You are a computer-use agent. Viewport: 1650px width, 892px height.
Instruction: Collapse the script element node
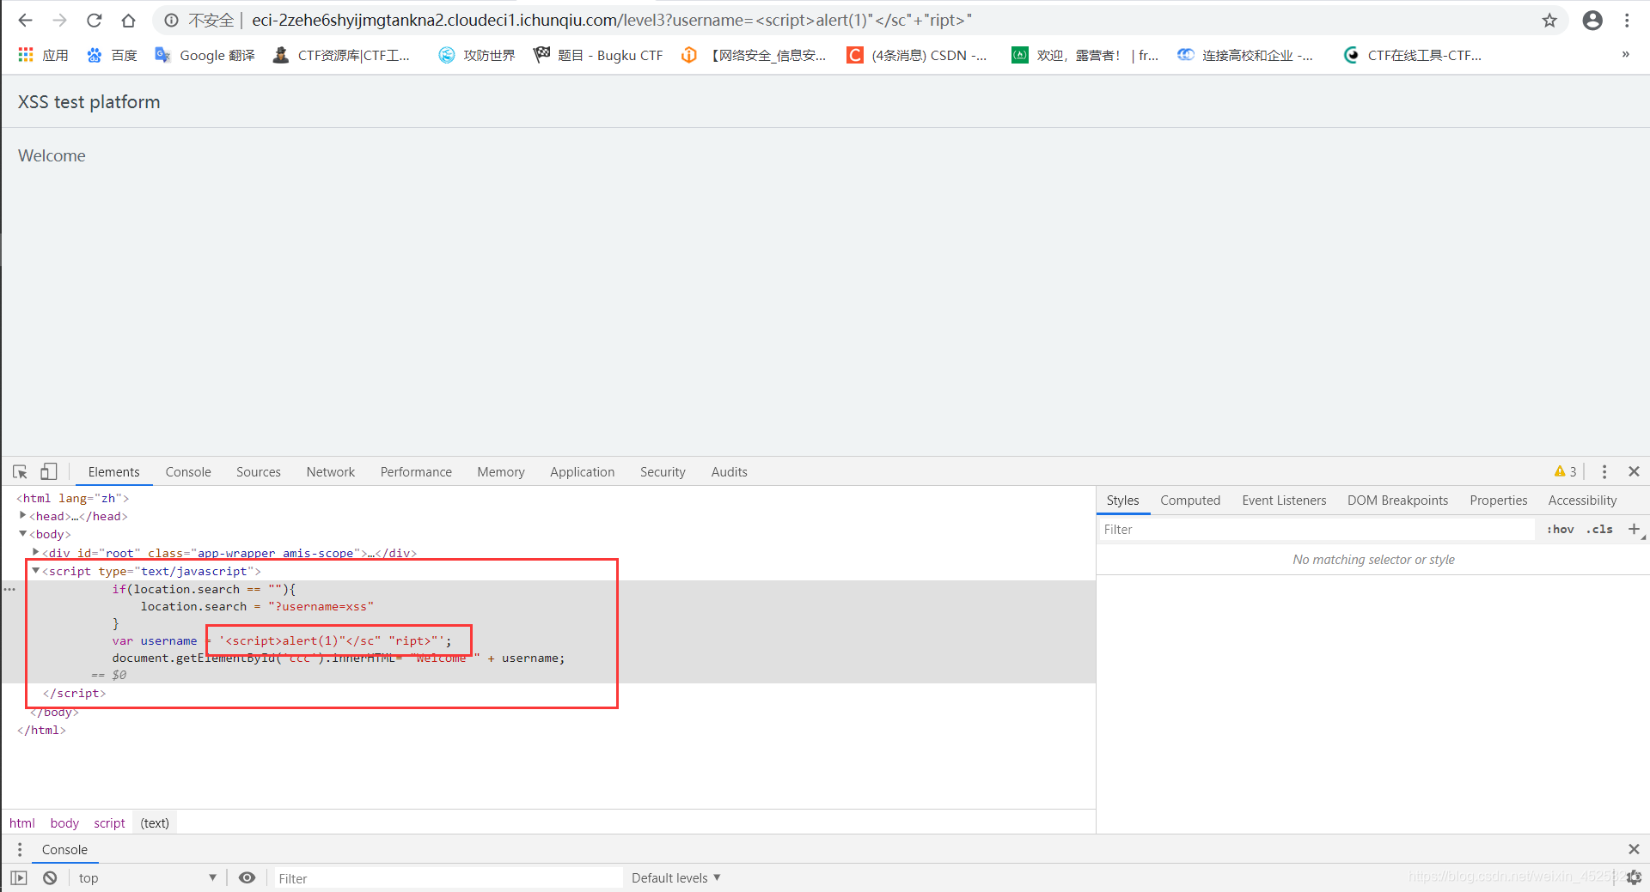(x=36, y=571)
